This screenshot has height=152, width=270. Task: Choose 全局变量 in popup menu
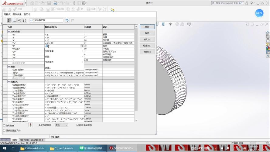tap(64, 51)
